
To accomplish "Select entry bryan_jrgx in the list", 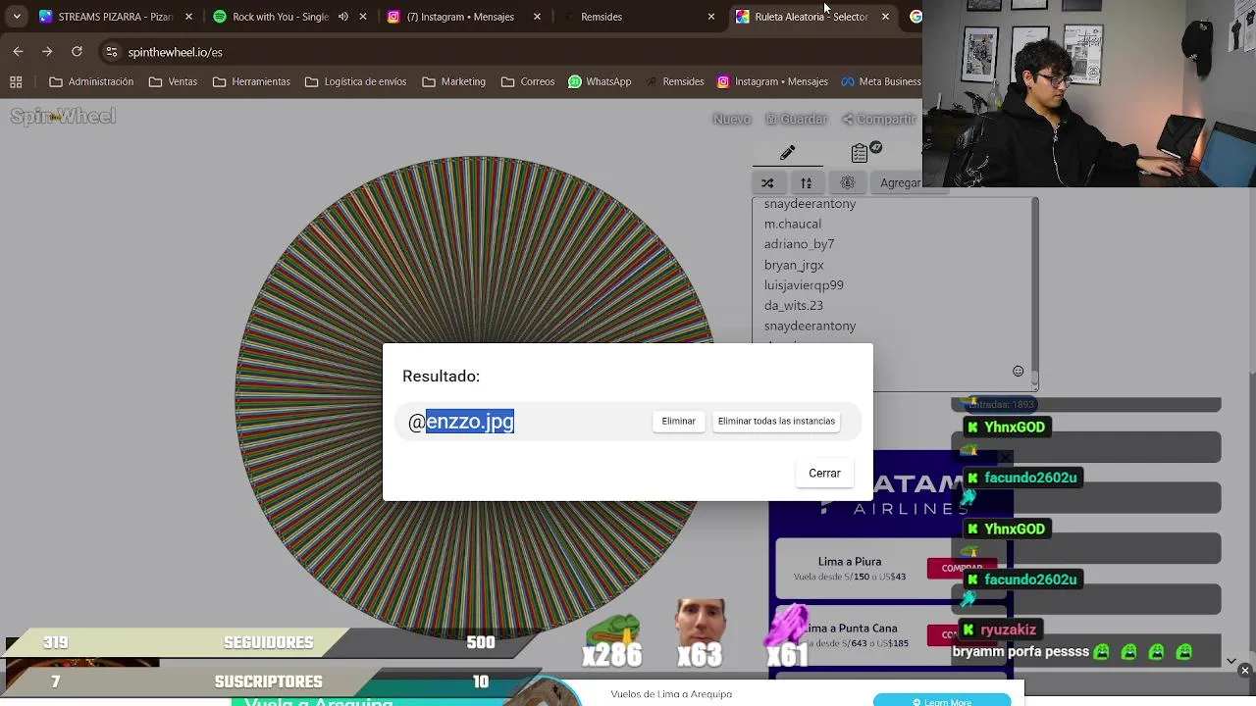I will coord(794,265).
